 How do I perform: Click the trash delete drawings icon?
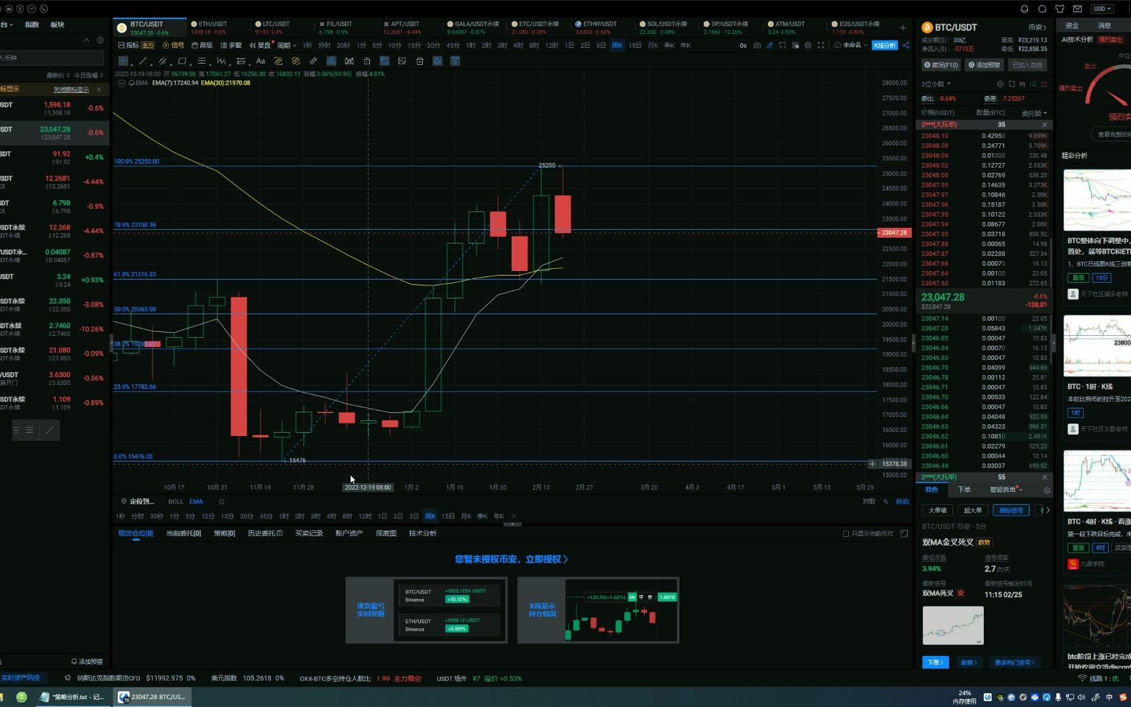pos(420,61)
